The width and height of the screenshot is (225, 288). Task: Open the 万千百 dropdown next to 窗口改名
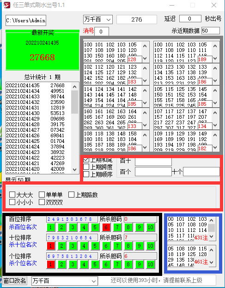(x=65, y=281)
